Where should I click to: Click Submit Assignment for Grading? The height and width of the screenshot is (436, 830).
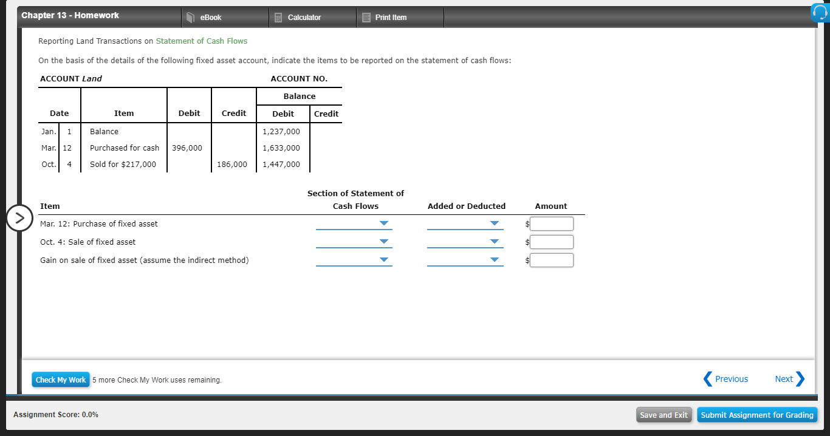[x=757, y=415]
